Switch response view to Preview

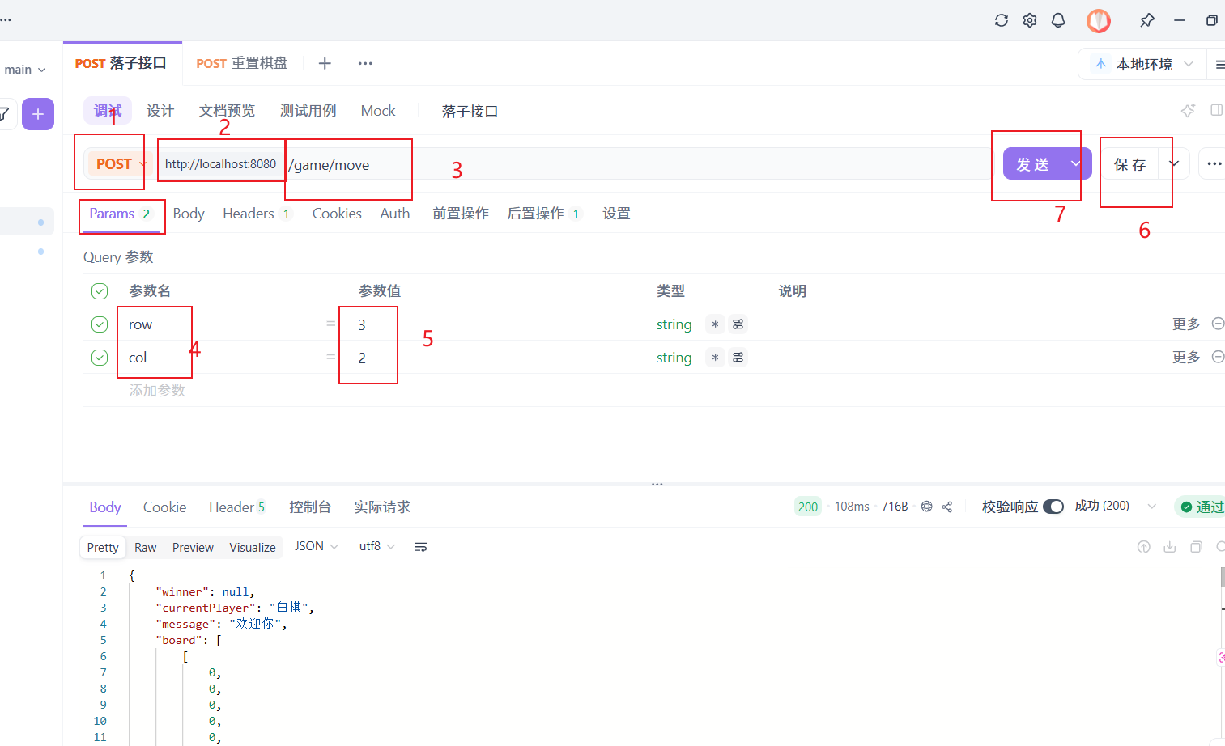pos(193,548)
